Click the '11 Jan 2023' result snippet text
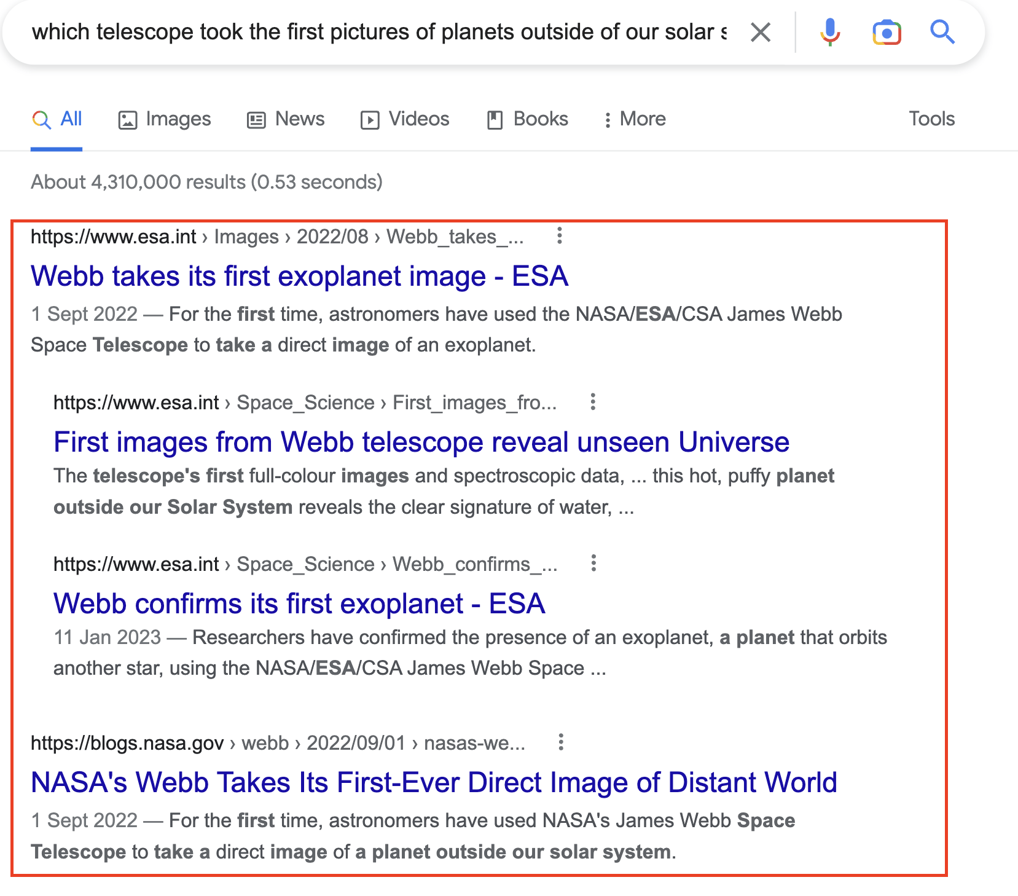Screen dimensions: 1018x896 pyautogui.click(x=470, y=653)
